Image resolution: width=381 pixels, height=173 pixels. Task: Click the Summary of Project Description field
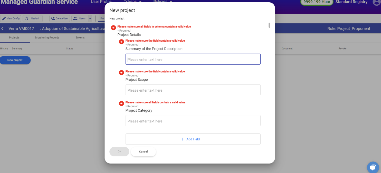[193, 59]
